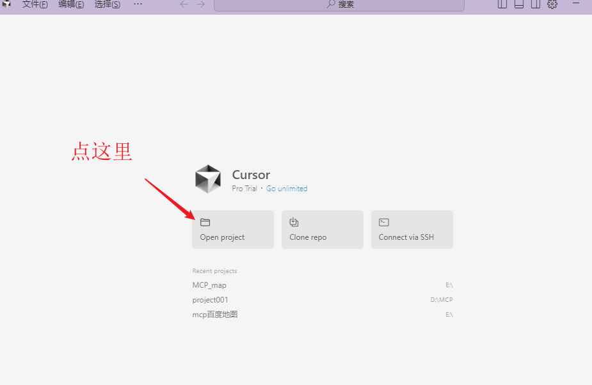Open the 文件(F) menu
The height and width of the screenshot is (385, 592).
[x=35, y=4]
